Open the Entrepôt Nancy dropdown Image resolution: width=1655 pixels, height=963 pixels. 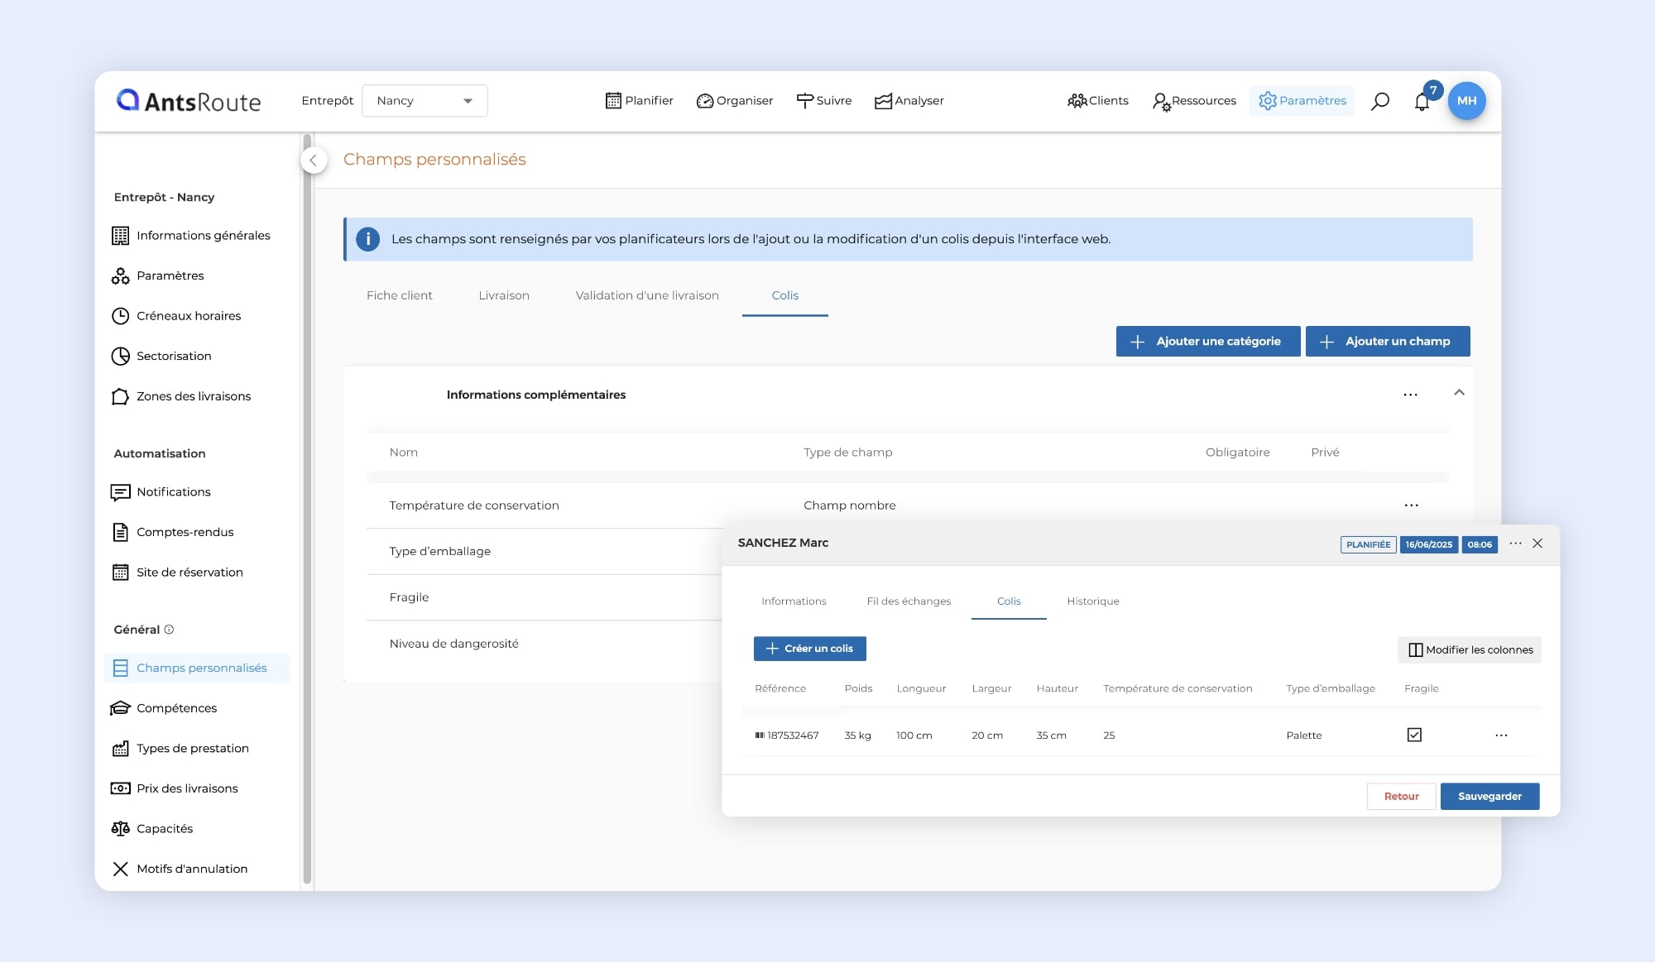[425, 101]
